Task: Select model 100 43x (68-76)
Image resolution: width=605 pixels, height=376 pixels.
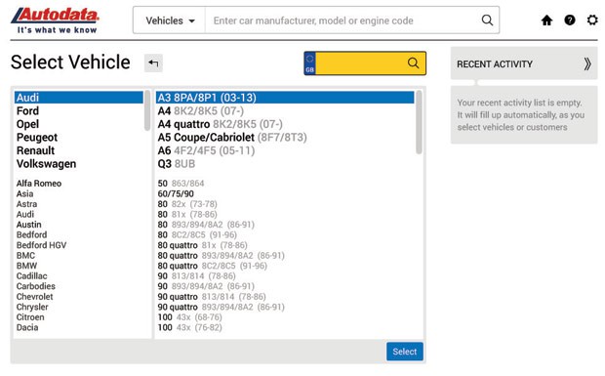Action: (189, 317)
